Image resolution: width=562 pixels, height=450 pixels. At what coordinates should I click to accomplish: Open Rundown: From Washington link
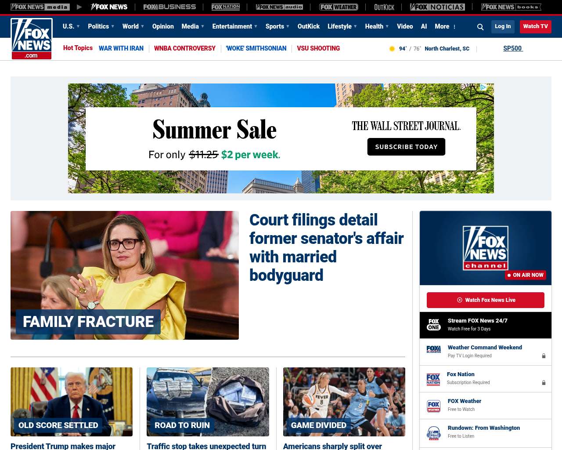click(484, 428)
